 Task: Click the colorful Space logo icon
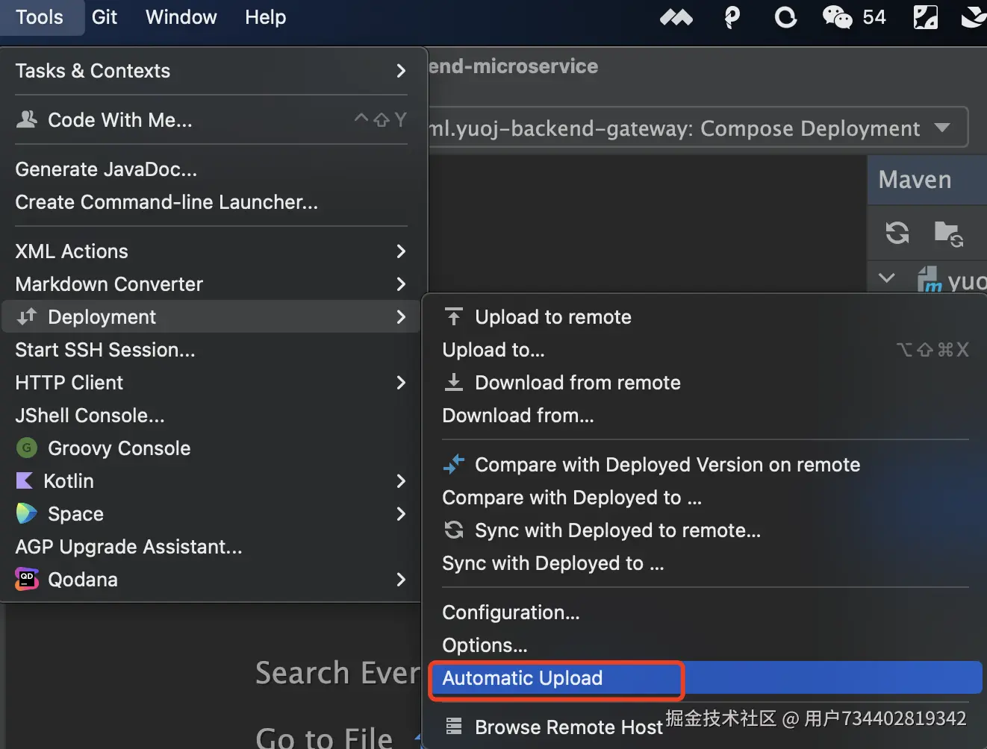point(27,513)
